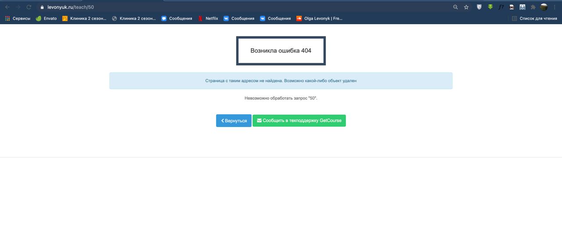Click the blue Вернуться button
Image resolution: width=562 pixels, height=247 pixels.
click(x=234, y=121)
